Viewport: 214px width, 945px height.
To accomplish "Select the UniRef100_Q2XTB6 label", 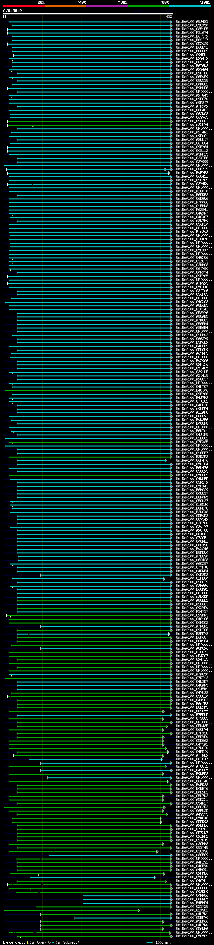I will 192,158.
